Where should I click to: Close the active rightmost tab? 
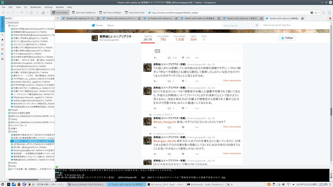pyautogui.click(x=302, y=19)
